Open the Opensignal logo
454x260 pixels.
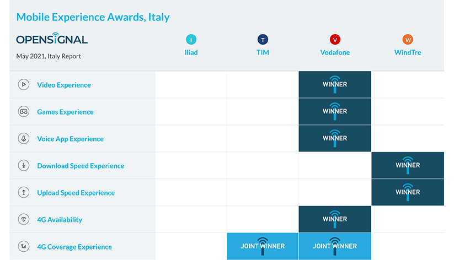click(52, 40)
